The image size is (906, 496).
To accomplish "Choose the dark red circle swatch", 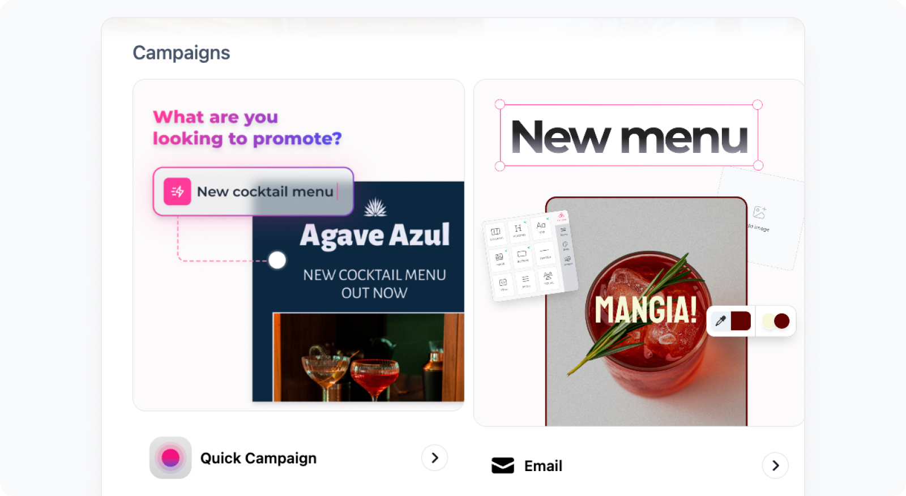I will [782, 321].
